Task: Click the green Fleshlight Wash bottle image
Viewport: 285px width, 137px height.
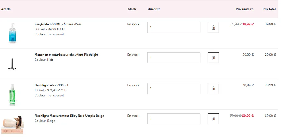Action: [x=12, y=95]
